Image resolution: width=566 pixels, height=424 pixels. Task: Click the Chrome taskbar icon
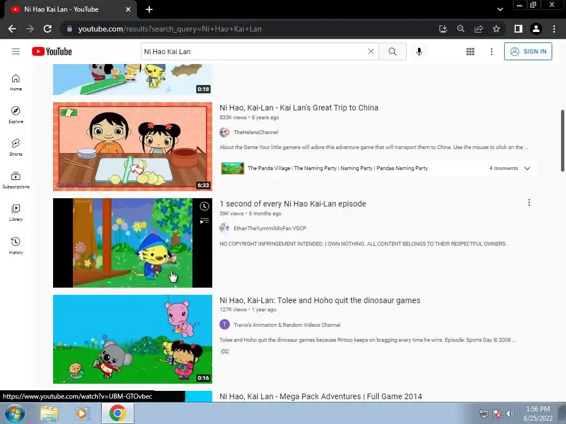pyautogui.click(x=117, y=413)
